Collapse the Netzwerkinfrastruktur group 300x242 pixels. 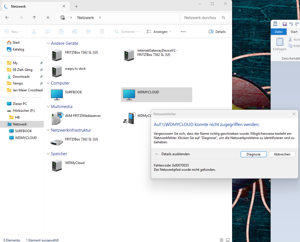point(48,130)
